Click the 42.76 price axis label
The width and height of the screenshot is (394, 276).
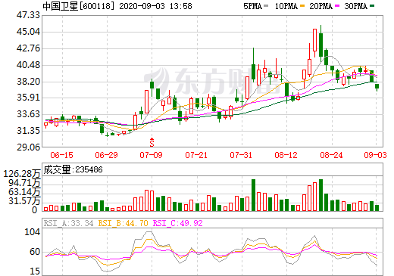[28, 48]
